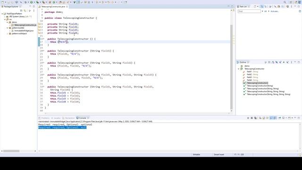The height and width of the screenshot is (170, 302).
Task: Collapse TelescopingConstructor class in Outline
Action: coord(239,69)
